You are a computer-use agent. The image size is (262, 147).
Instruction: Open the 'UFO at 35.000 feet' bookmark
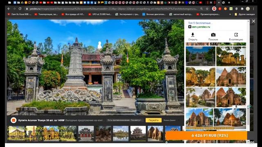coord(100,14)
